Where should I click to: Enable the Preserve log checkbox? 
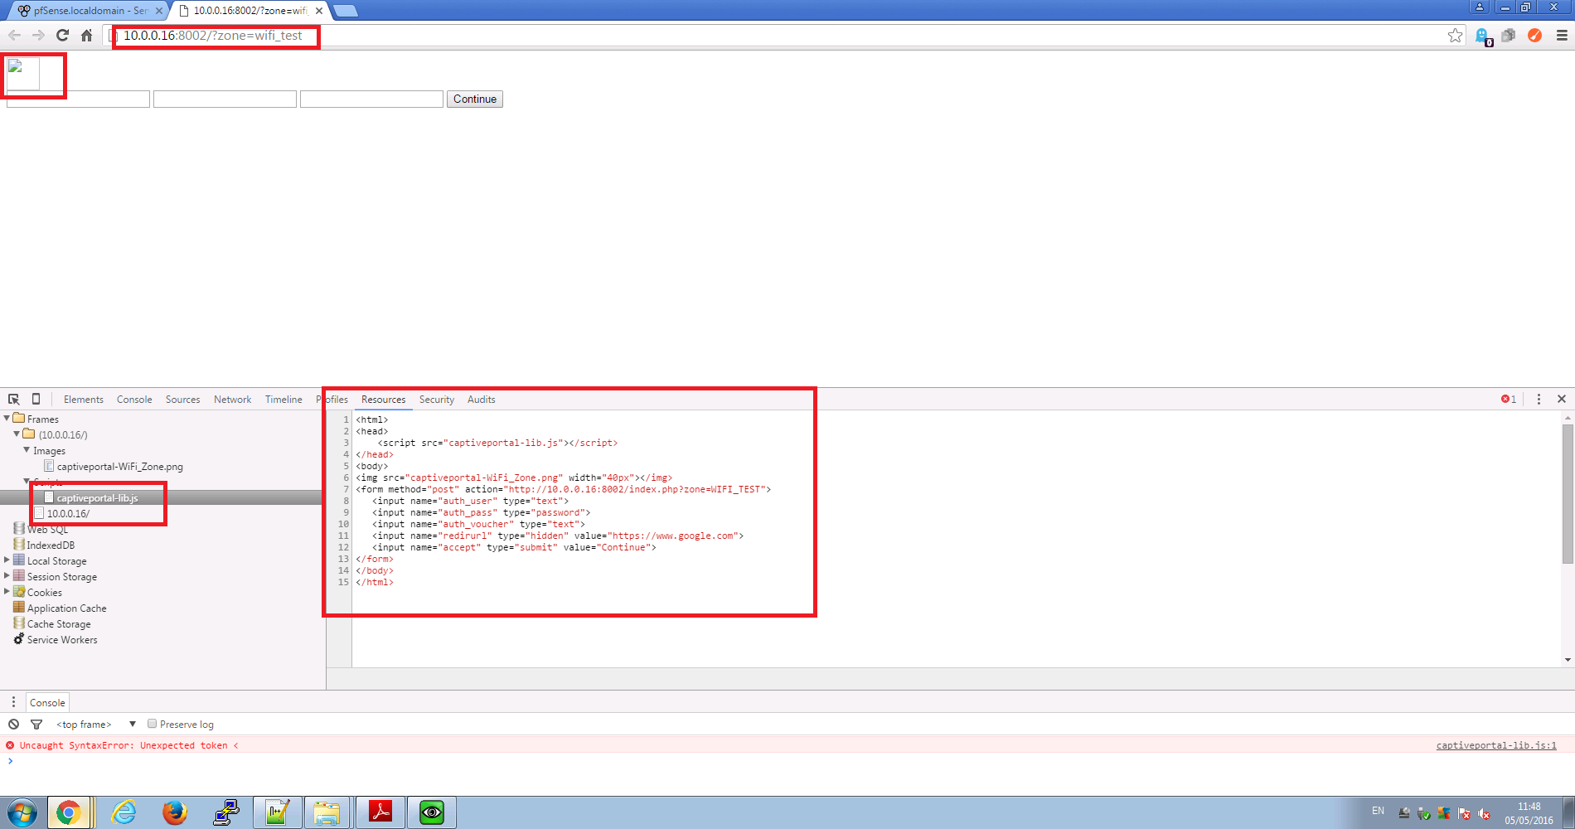(152, 724)
